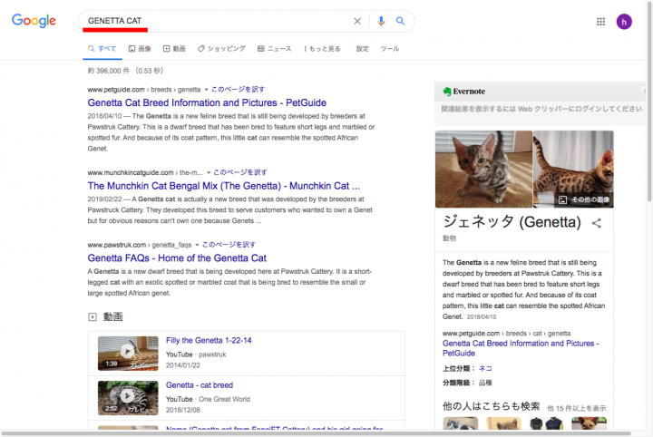Start voice search with microphone icon
Screen dimensions: 653x437
click(x=381, y=21)
